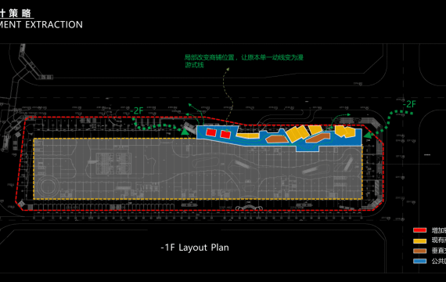Viewport: 446px width, 282px height.
Task: Click the blue legend color swatch
Action: 420,261
